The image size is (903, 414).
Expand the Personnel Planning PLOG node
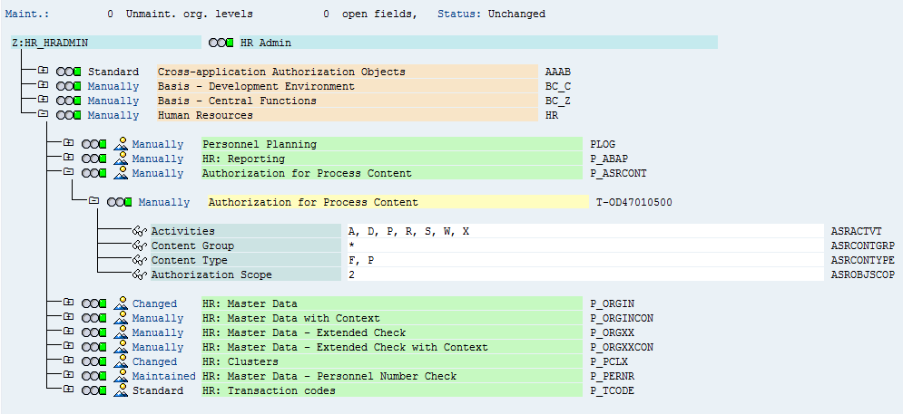[68, 142]
